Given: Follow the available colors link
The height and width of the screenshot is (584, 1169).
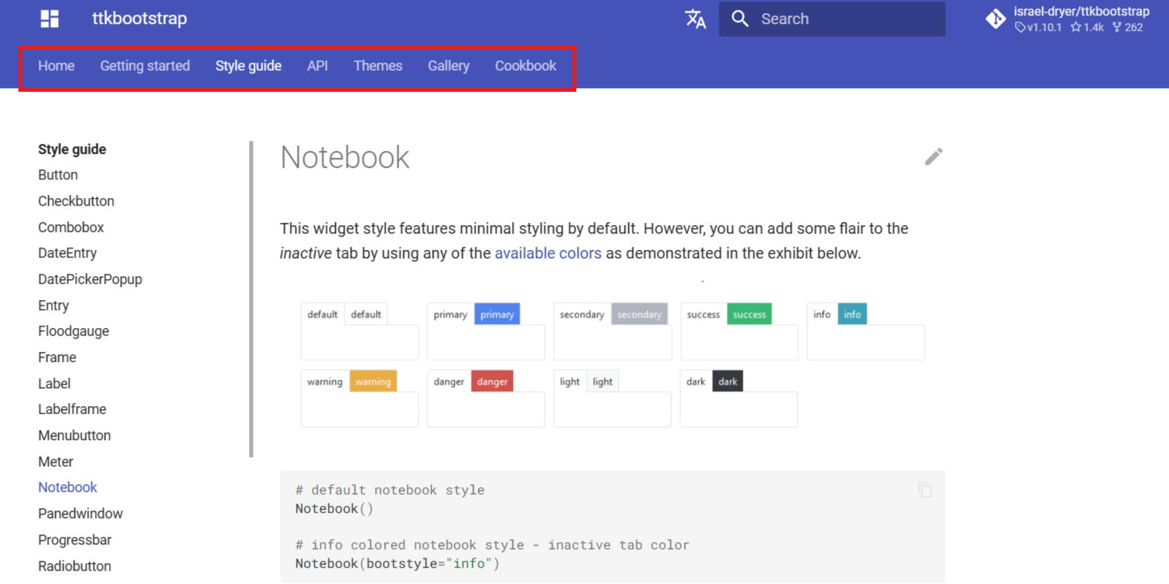Looking at the screenshot, I should pyautogui.click(x=548, y=253).
